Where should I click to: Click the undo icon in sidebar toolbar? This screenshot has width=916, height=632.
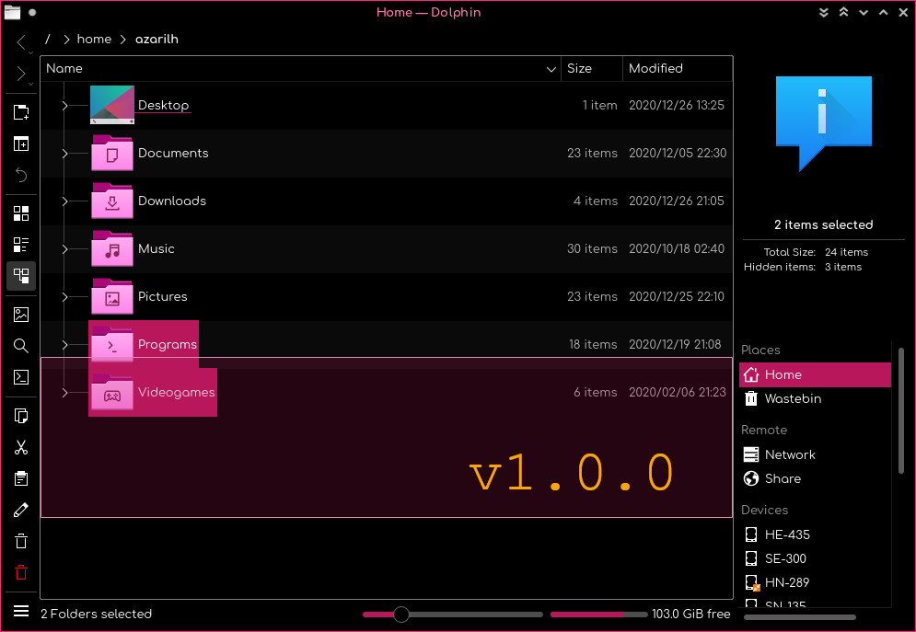click(21, 175)
